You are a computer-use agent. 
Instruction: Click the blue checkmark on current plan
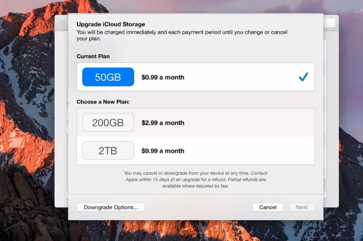[303, 77]
